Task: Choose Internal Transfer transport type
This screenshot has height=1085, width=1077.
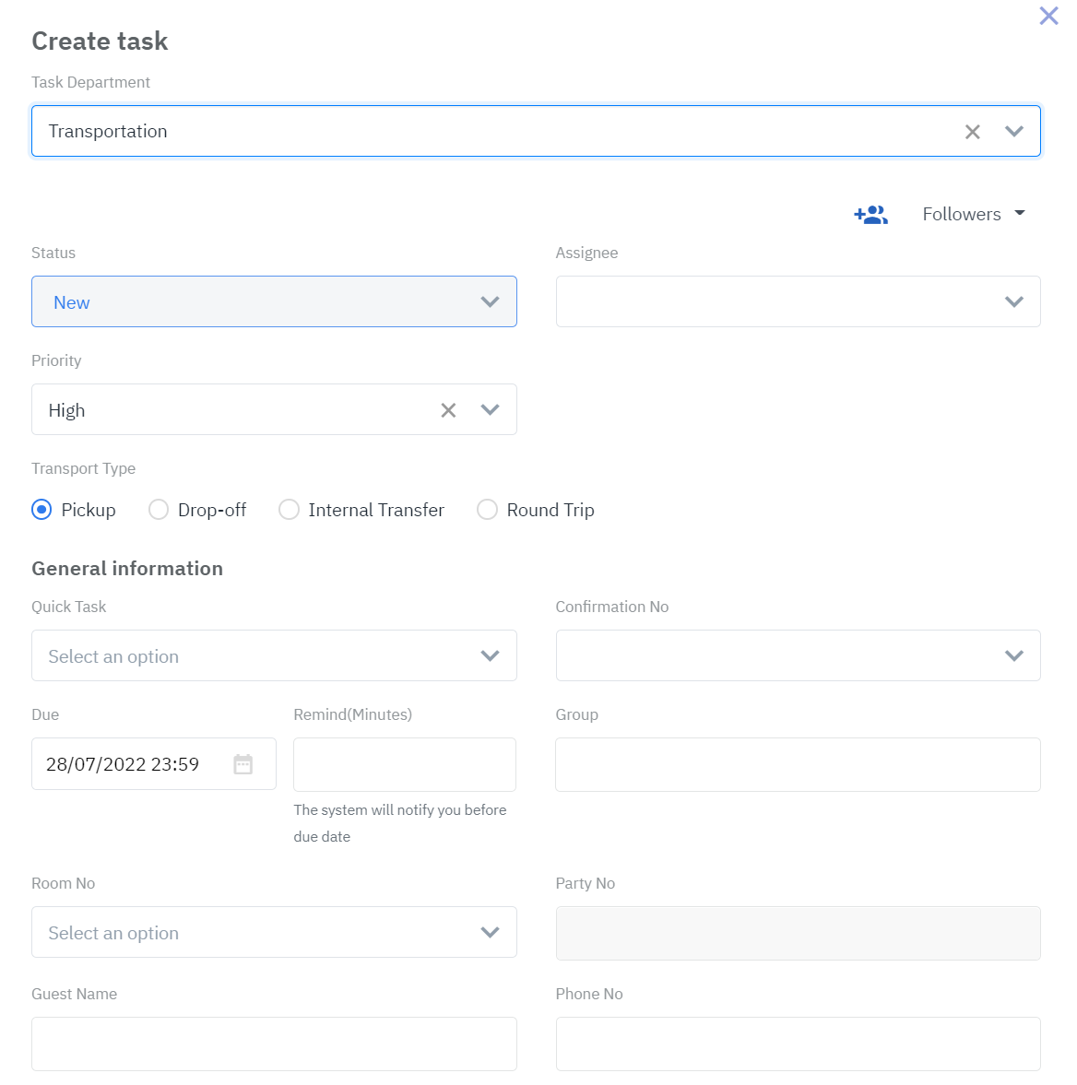Action: [x=290, y=510]
